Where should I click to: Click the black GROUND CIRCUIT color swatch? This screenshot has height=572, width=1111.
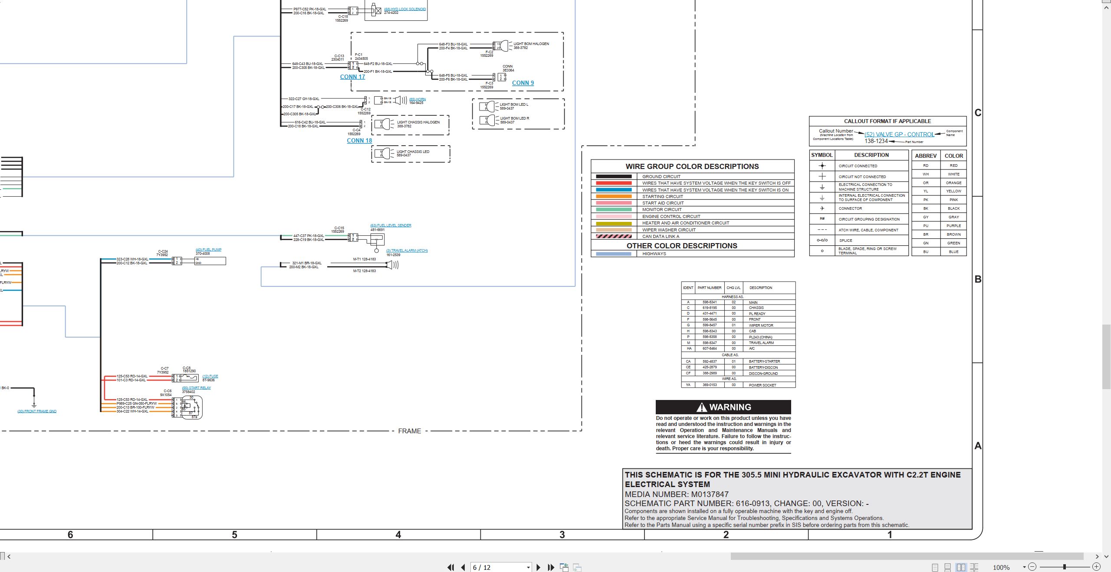pyautogui.click(x=614, y=176)
